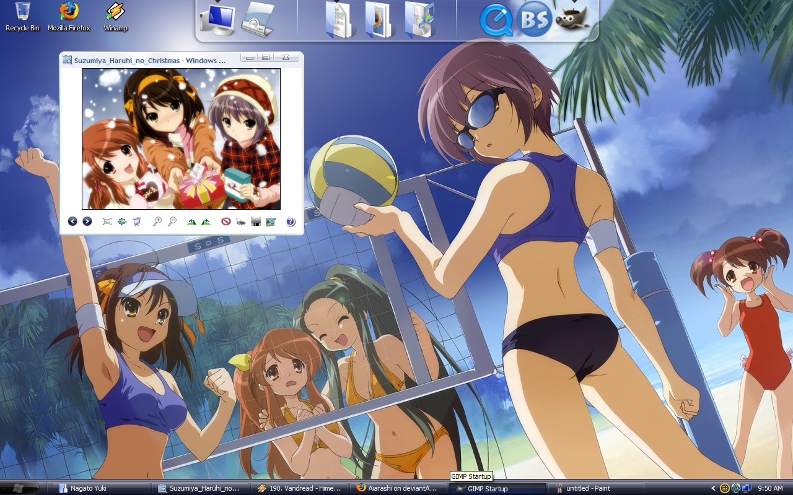
Task: Save a copy using floppy disk icon
Action: pos(255,222)
